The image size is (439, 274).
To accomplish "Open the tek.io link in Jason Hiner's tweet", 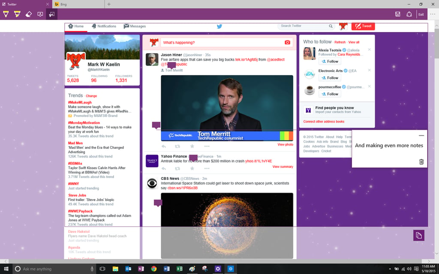I will tap(247, 60).
